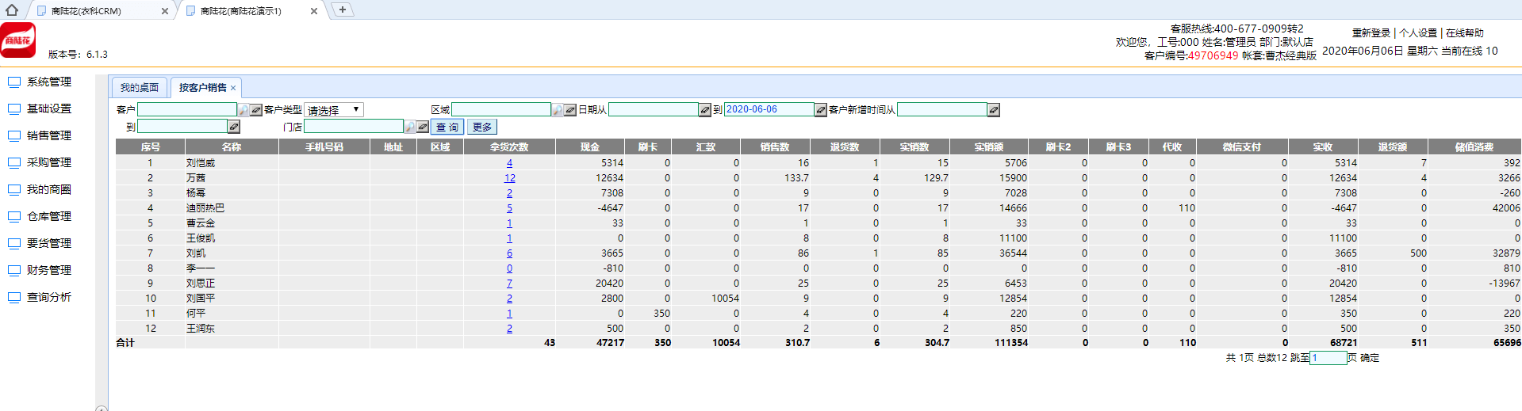Clear the 日期从 field with eraser icon
The image size is (1522, 411).
tap(705, 110)
